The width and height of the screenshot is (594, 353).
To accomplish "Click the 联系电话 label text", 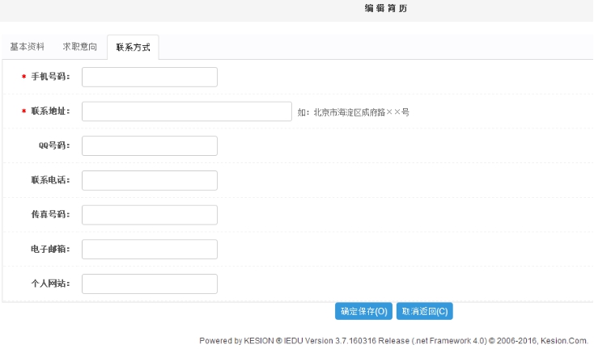I will coord(50,180).
